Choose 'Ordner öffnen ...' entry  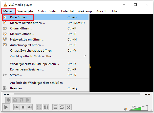[x=45, y=28]
